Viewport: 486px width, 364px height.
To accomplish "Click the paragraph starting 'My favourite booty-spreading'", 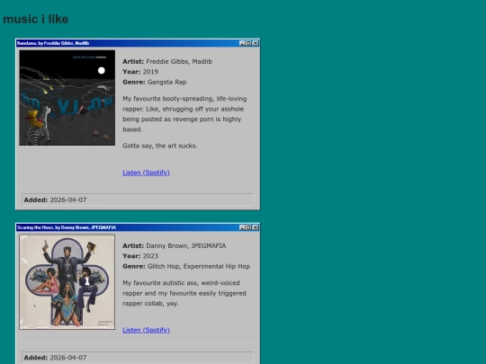I will 184,114.
